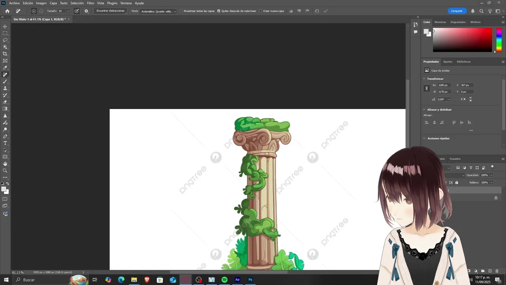Switch to the Ajustes tab
Screen dimensions: 506x285
[x=447, y=62]
